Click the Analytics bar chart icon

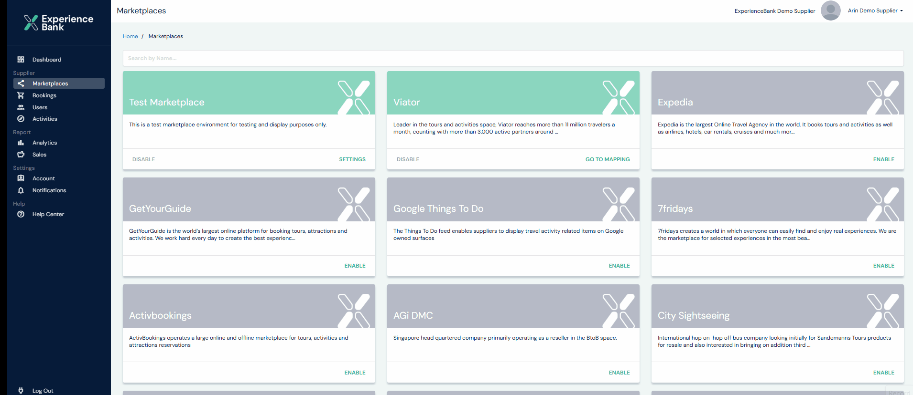coord(21,143)
